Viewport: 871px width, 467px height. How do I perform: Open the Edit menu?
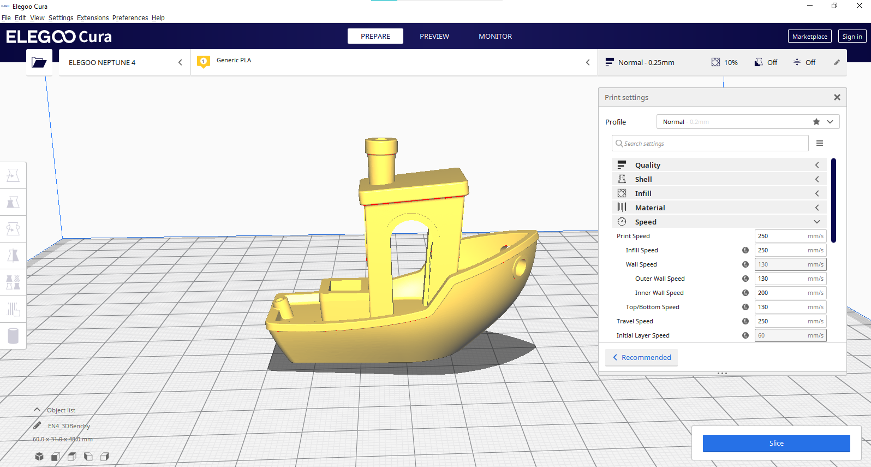coord(20,18)
